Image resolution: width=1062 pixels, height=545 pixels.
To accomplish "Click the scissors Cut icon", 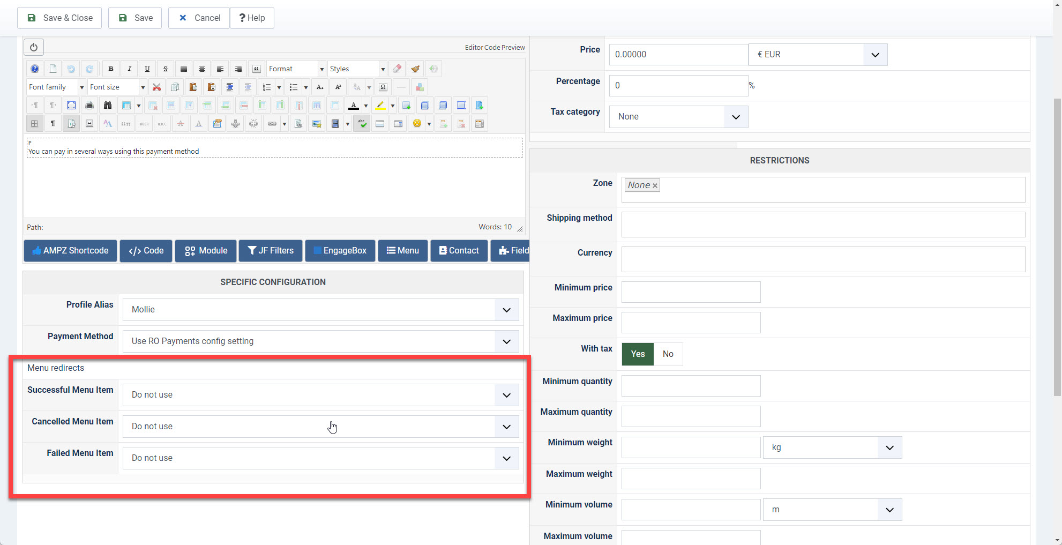I will [x=156, y=87].
